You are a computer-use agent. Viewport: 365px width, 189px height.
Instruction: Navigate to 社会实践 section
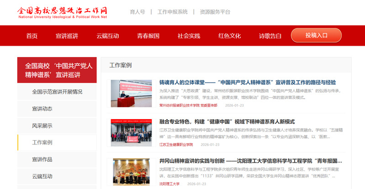coord(189,36)
